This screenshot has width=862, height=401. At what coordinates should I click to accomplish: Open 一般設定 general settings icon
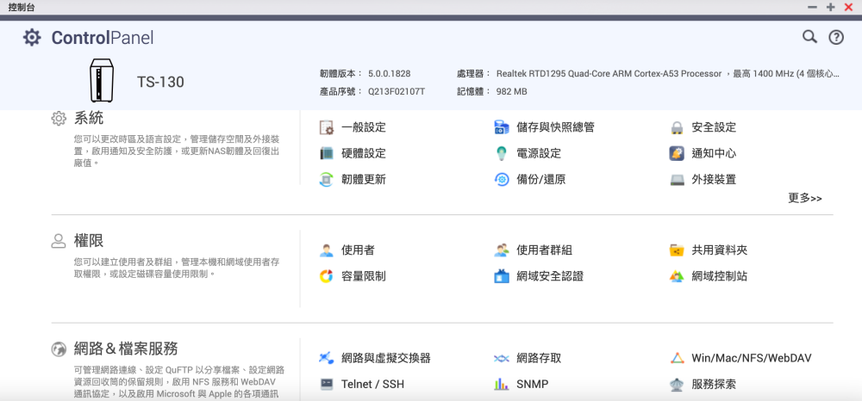pos(327,127)
